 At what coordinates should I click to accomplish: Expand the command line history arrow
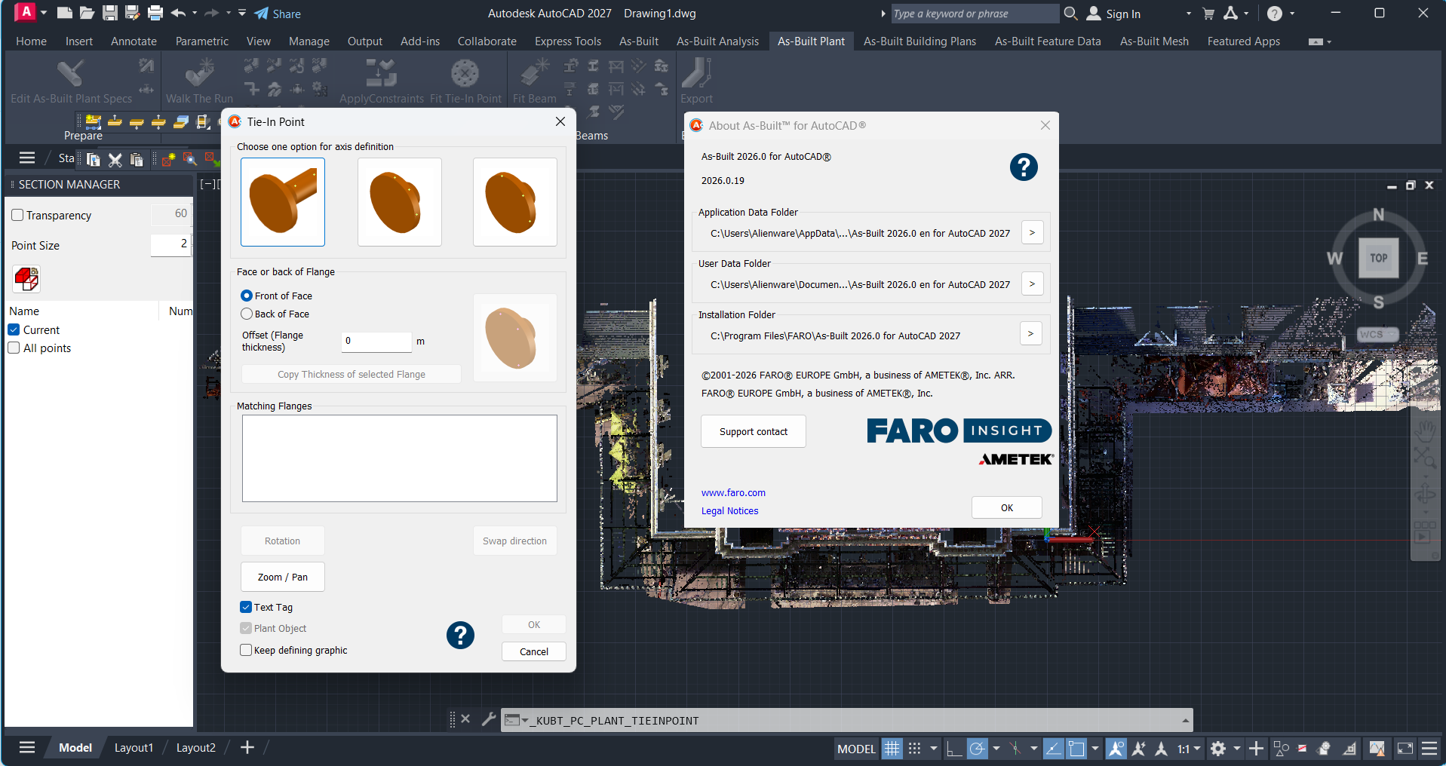coord(1185,721)
